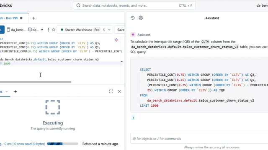
Task: Focus the Search data, notebooks, recents bar
Action: [134, 5]
